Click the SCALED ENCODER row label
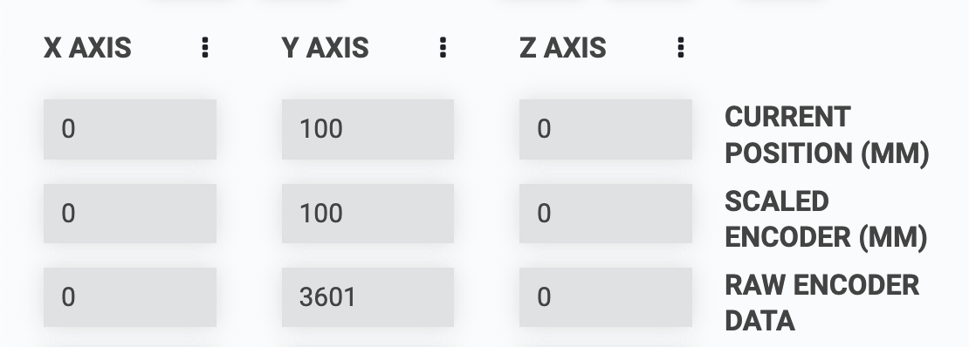Viewport: 969px width, 347px height. pos(826,219)
